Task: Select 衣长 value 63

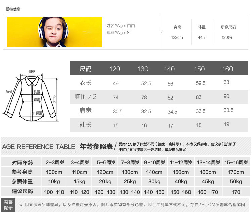Action: click(226, 82)
